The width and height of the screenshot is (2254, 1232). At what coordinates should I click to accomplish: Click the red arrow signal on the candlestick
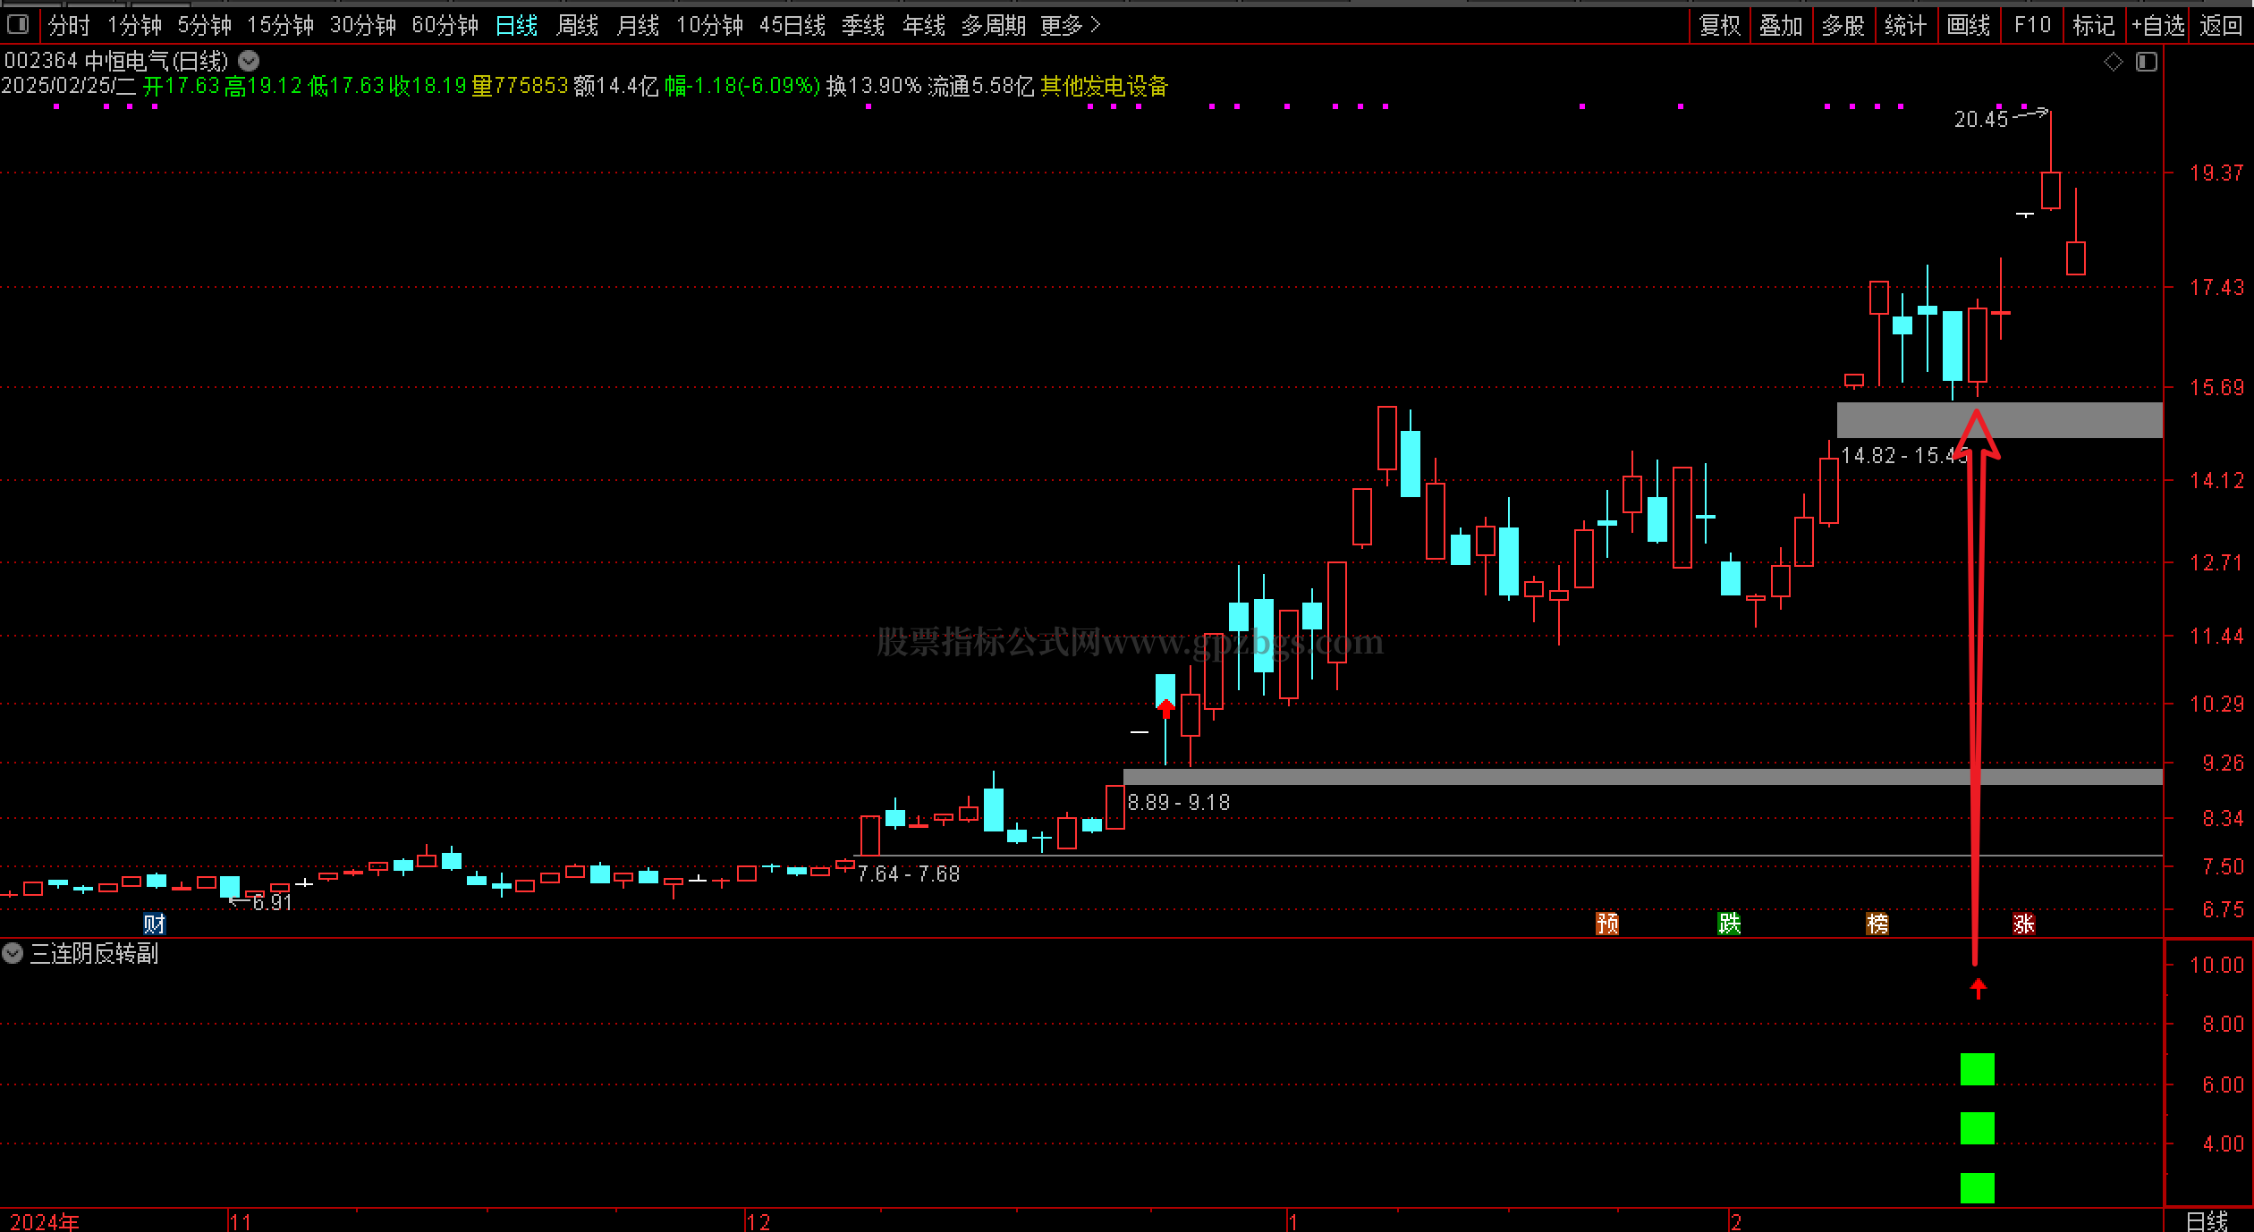pyautogui.click(x=1165, y=709)
